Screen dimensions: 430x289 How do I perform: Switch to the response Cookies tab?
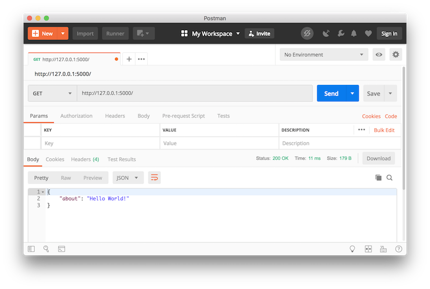pyautogui.click(x=55, y=159)
